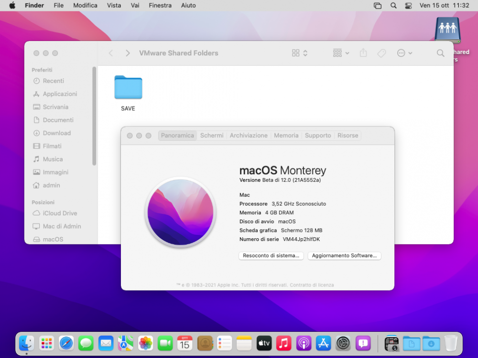Open System Preferences from the Dock
The height and width of the screenshot is (358, 478).
click(x=343, y=343)
